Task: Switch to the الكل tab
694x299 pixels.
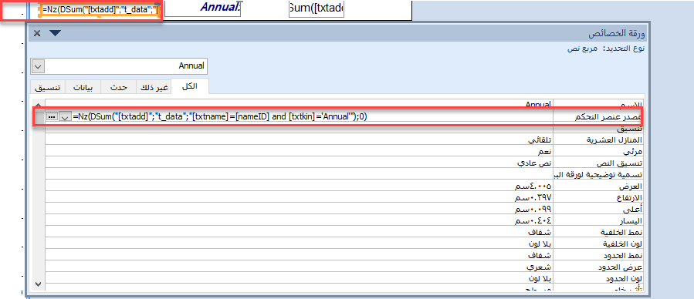Action: 189,86
